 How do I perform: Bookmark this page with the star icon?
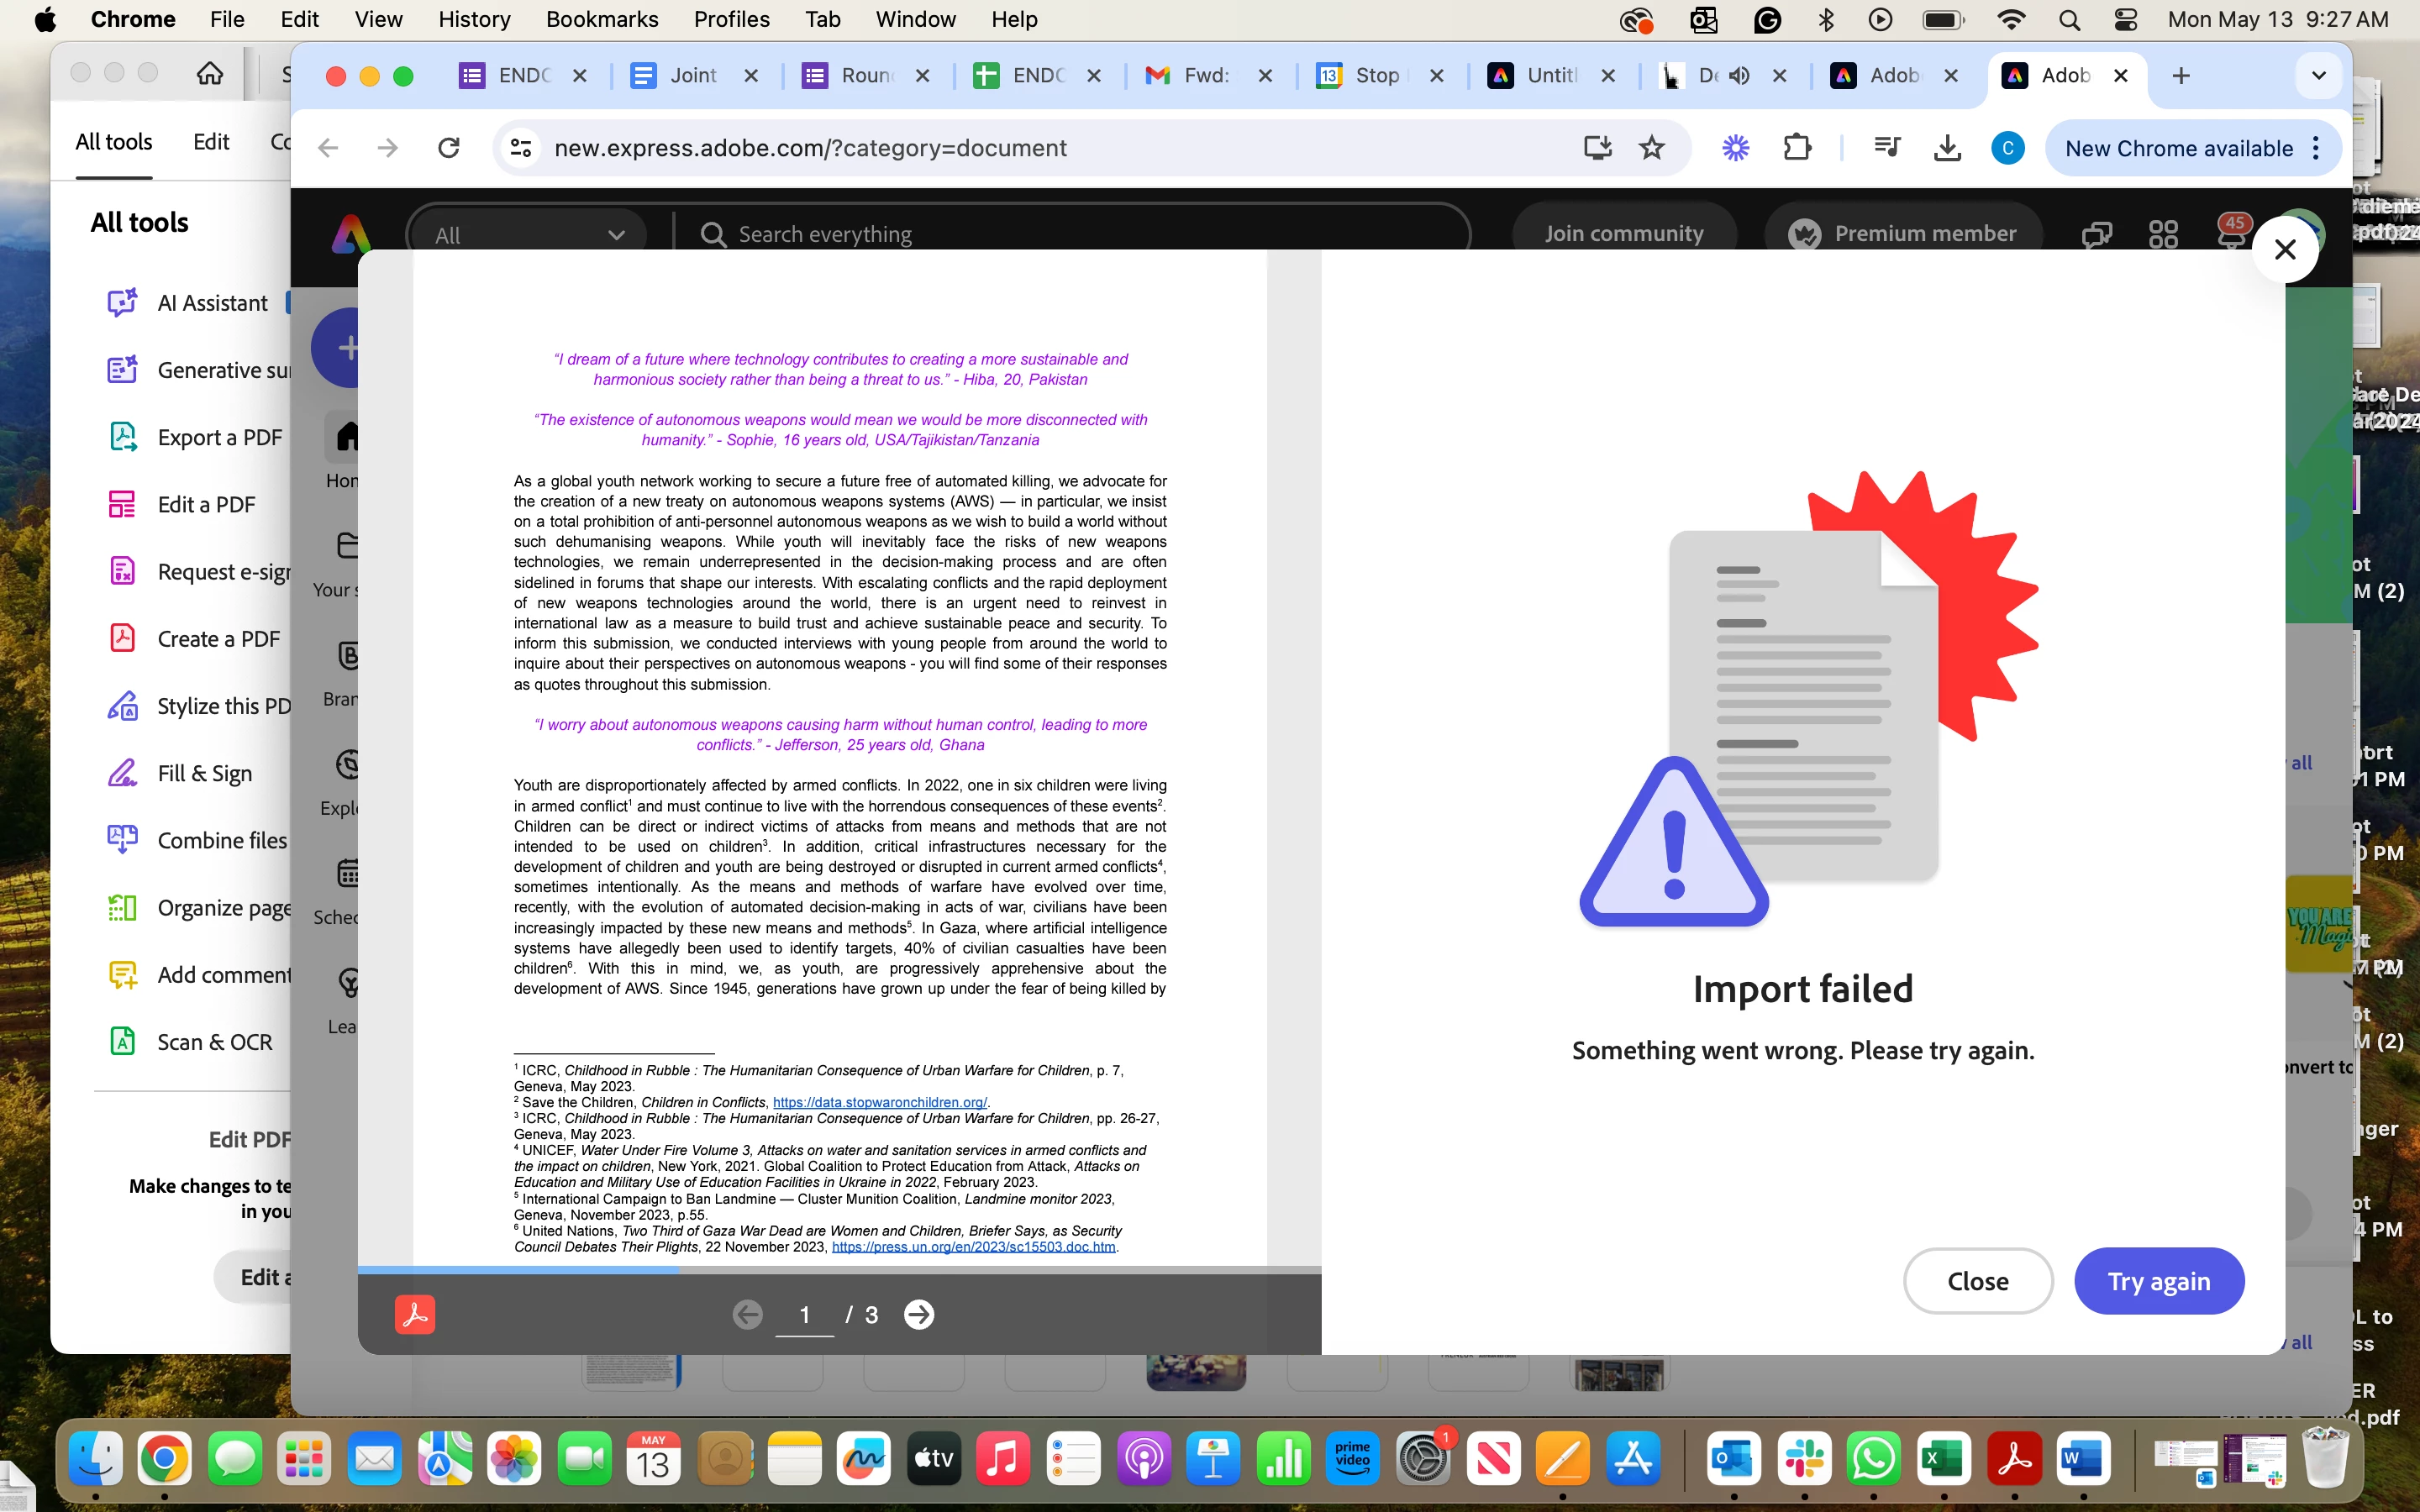tap(1652, 148)
